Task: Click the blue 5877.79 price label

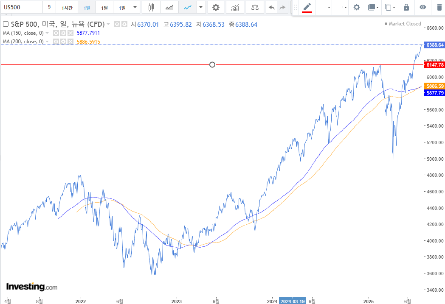Action: point(434,93)
